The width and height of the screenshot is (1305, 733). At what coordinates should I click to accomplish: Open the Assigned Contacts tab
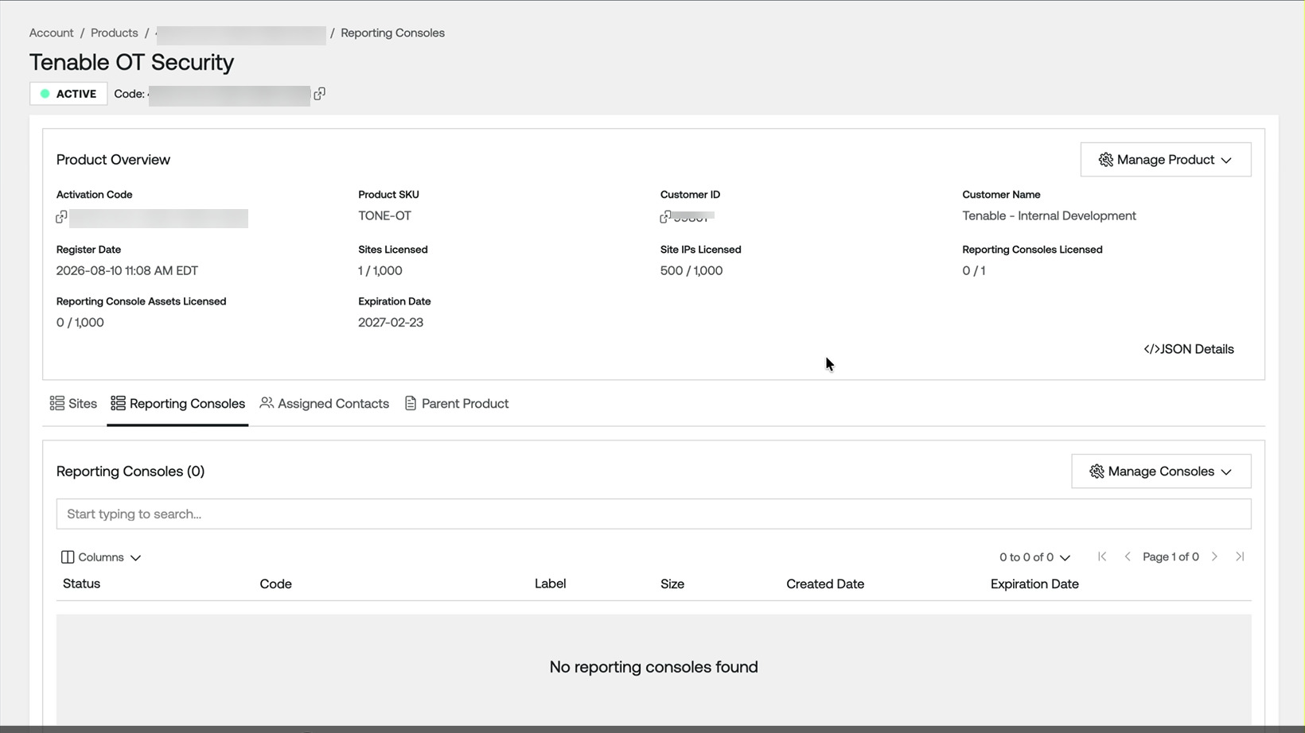[x=325, y=404]
